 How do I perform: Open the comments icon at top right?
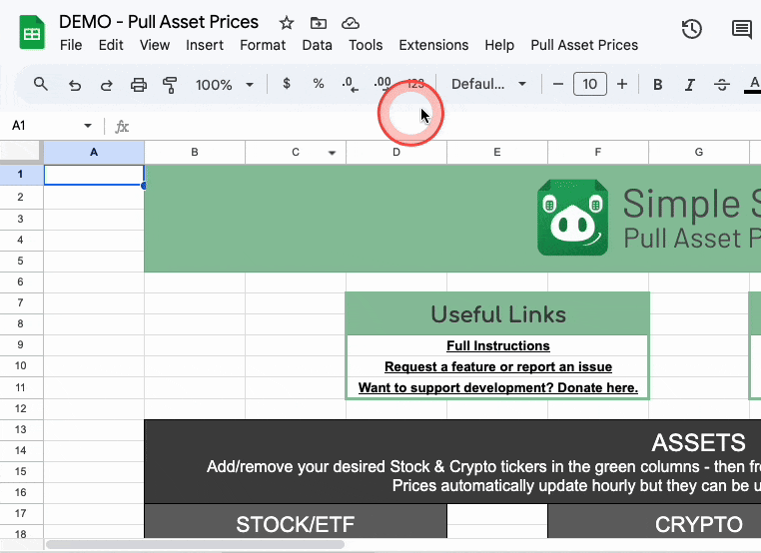(742, 29)
